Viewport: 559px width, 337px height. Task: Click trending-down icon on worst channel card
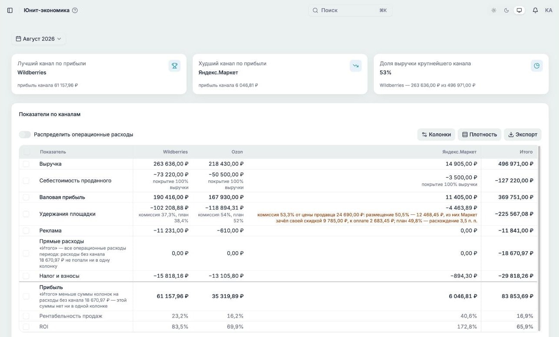tap(355, 66)
